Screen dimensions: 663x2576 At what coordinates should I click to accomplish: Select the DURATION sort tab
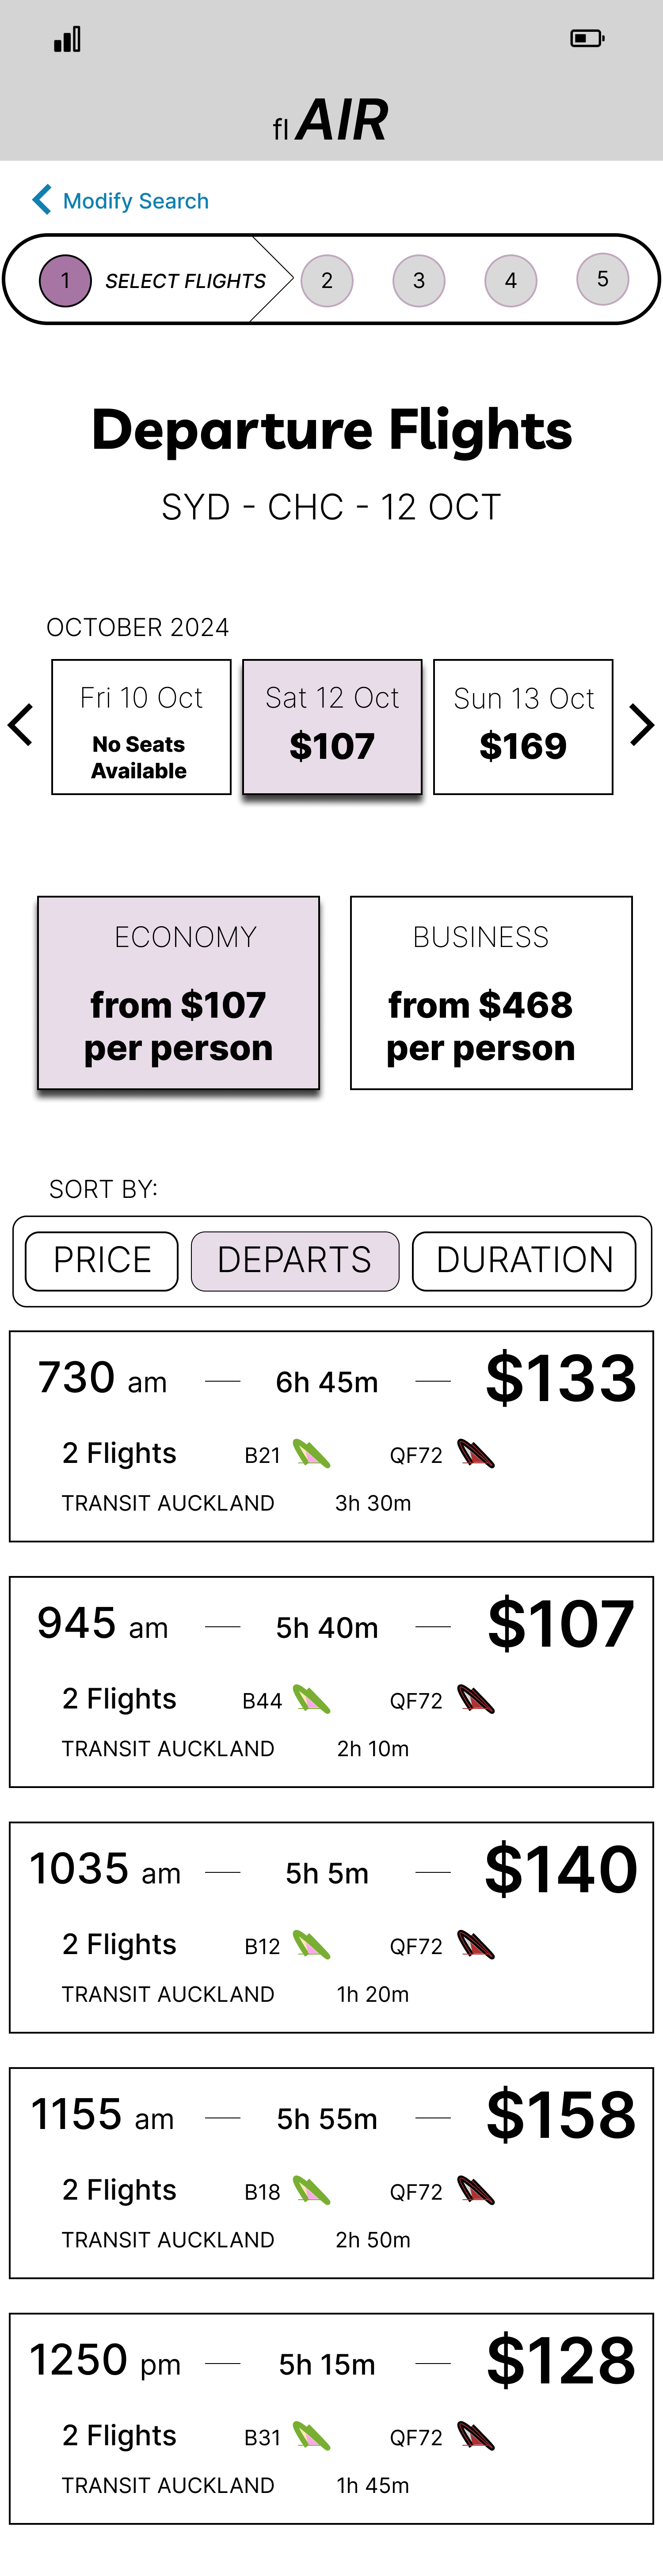click(x=524, y=1260)
